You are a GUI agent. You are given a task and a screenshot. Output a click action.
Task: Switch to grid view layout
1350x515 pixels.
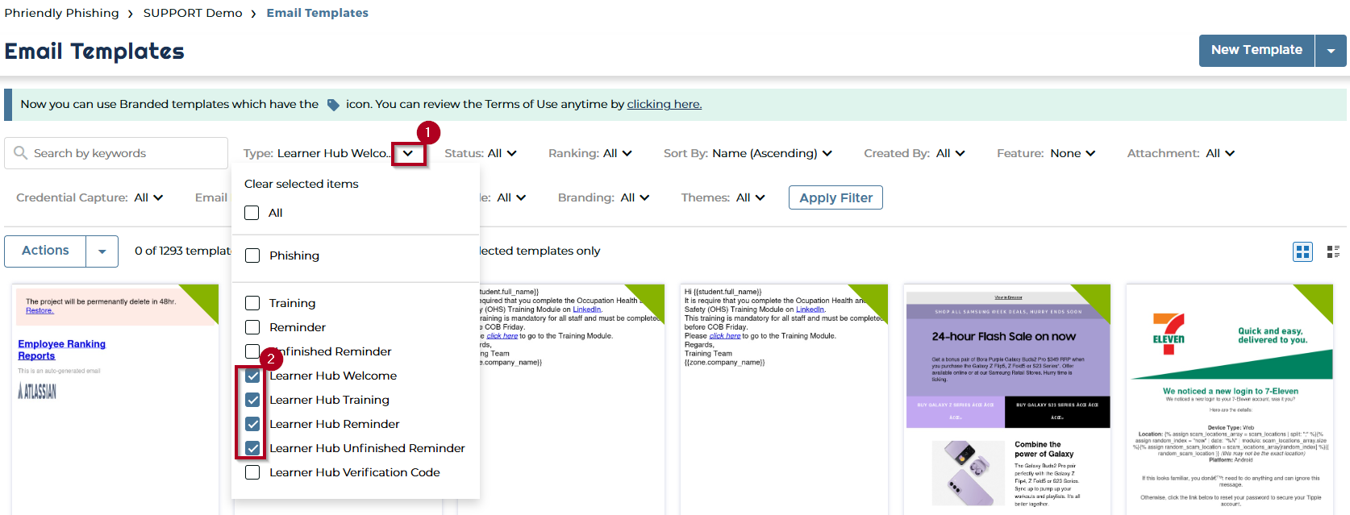1302,251
